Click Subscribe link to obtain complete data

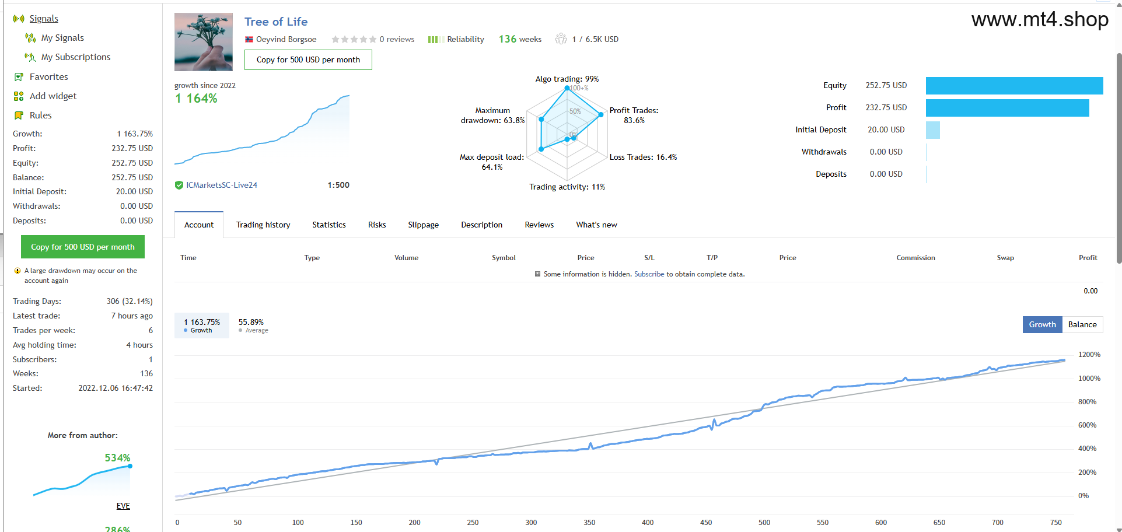pyautogui.click(x=649, y=274)
